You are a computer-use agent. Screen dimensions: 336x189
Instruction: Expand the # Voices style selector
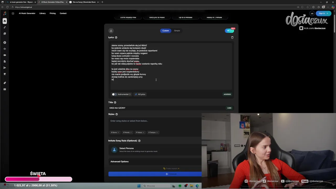[x=140, y=132]
